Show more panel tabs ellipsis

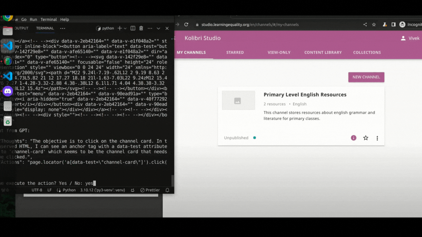pyautogui.click(x=62, y=28)
